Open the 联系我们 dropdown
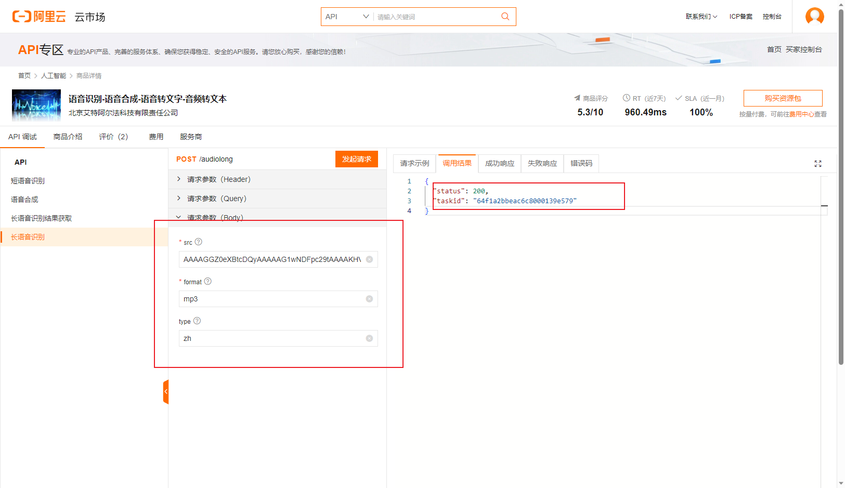The image size is (845, 488). pyautogui.click(x=701, y=17)
